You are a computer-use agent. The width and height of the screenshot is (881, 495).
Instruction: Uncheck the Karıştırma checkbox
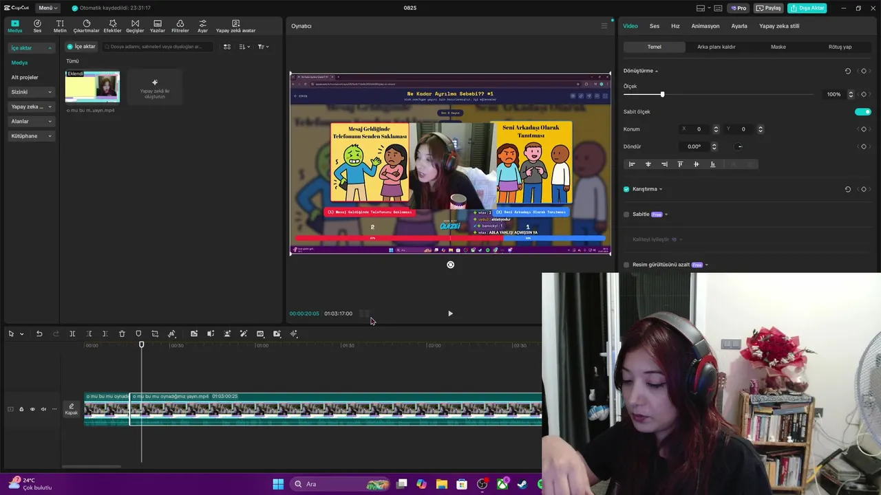(x=626, y=189)
